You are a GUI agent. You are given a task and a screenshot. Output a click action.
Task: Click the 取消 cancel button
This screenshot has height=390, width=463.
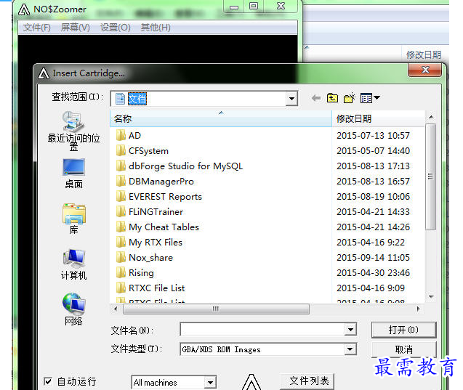(403, 349)
